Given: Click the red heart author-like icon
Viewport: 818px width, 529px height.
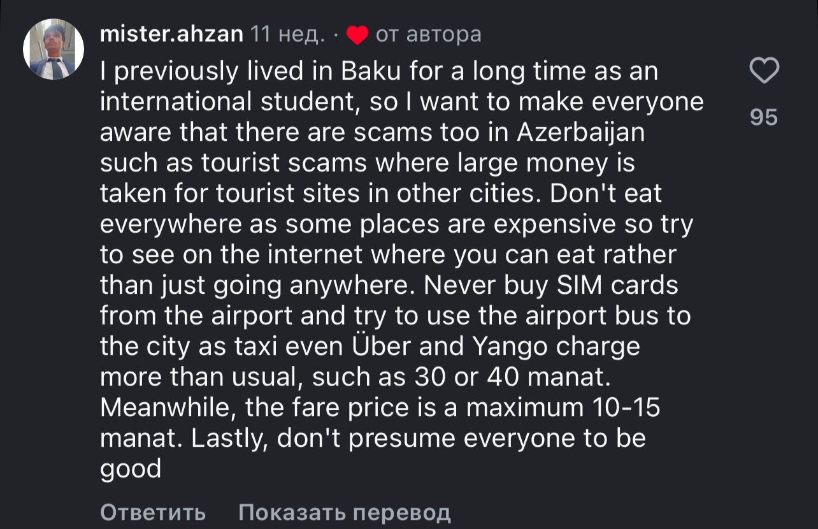Looking at the screenshot, I should pos(357,34).
